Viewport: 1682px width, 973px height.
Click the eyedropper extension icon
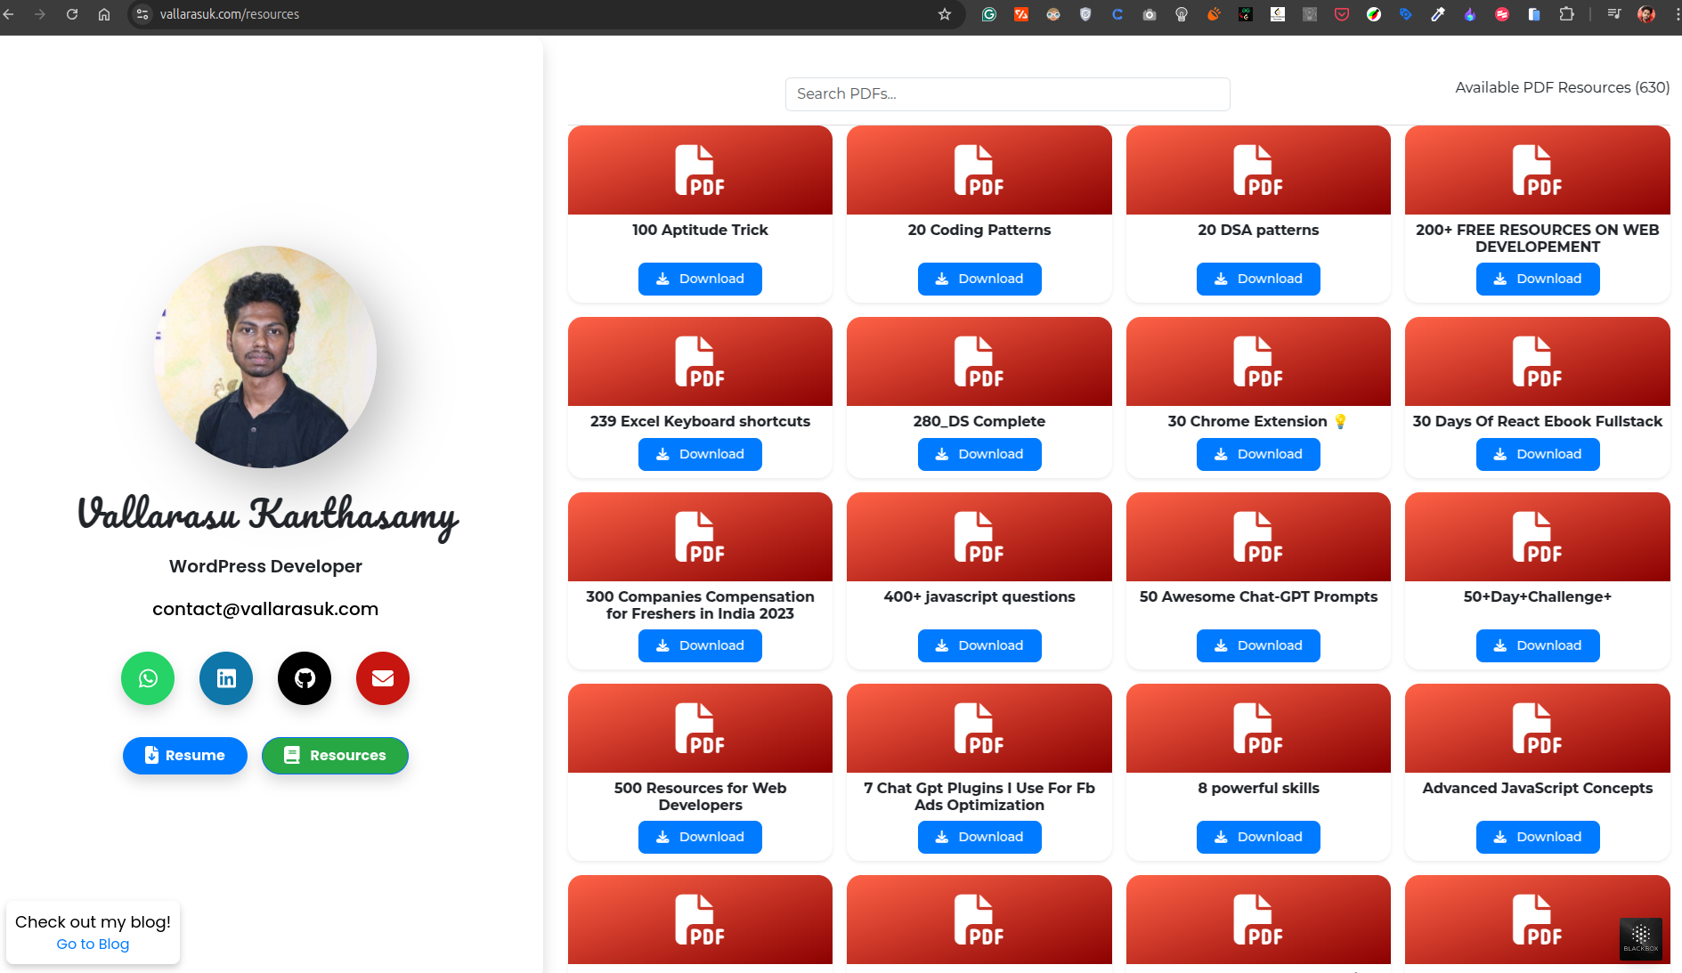[x=1439, y=14]
